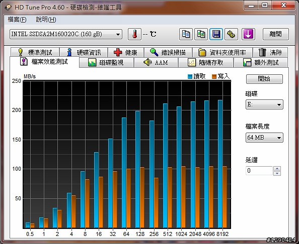The image size is (299, 244).
Task: Open the 64 MB file length dropdown
Action: tap(264, 138)
